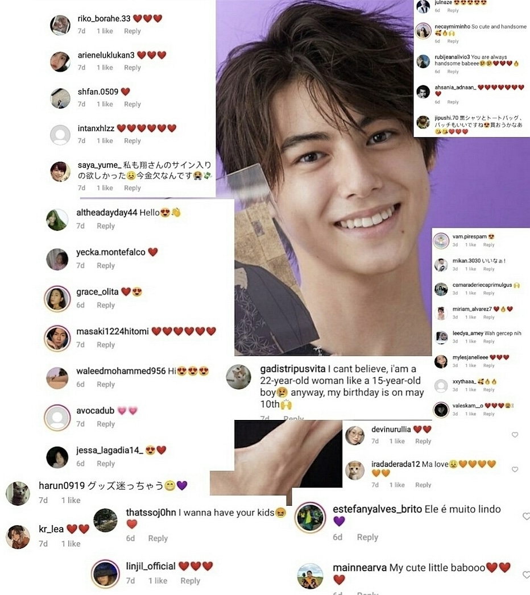This screenshot has width=530, height=595.
Task: Open riko_borahe.33's profile picture
Action: pos(60,25)
